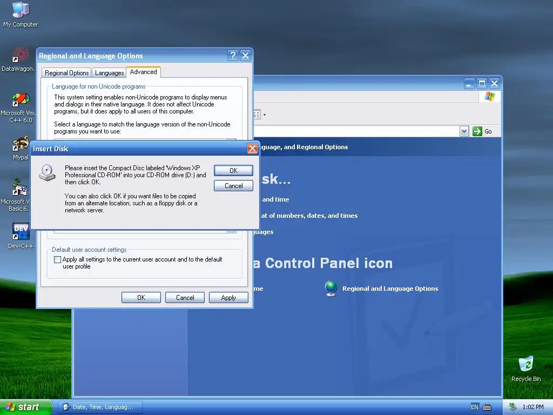Image resolution: width=553 pixels, height=415 pixels.
Task: Click the keyboard icon in the language bar
Action: [x=487, y=407]
